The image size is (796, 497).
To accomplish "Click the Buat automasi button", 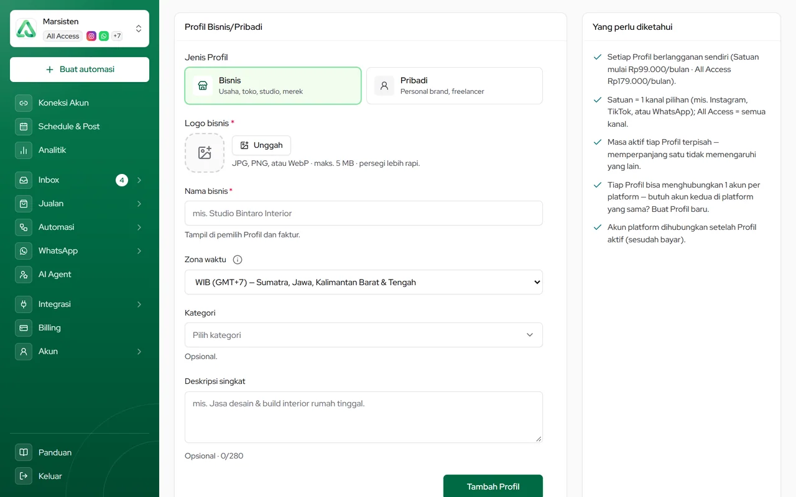I will click(80, 70).
